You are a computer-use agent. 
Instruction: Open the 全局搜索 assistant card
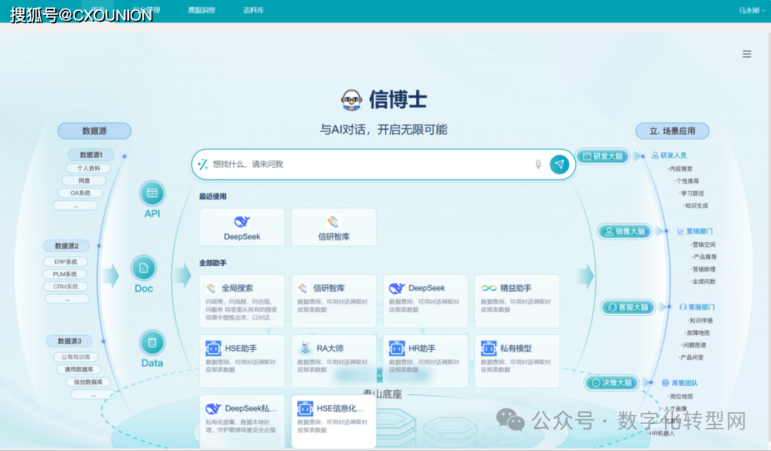point(242,301)
